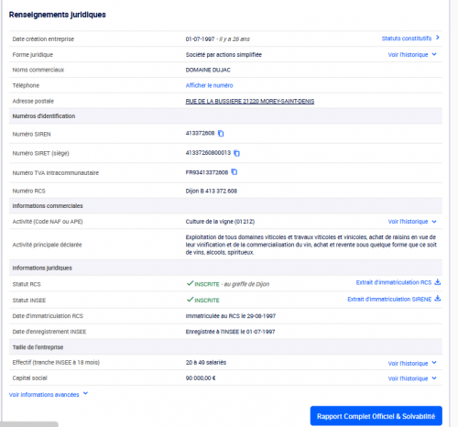Click chevron beside Voir informations avancées

click(85, 393)
